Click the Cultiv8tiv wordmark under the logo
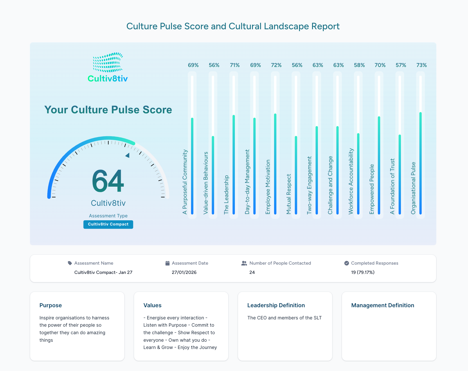Viewport: 468px width, 371px height. coord(108,79)
